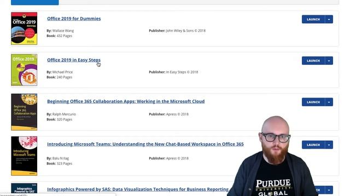The height and width of the screenshot is (196, 350).
Task: Click Apress © 2018 under Introducing Microsoft Teams
Action: coord(177,158)
